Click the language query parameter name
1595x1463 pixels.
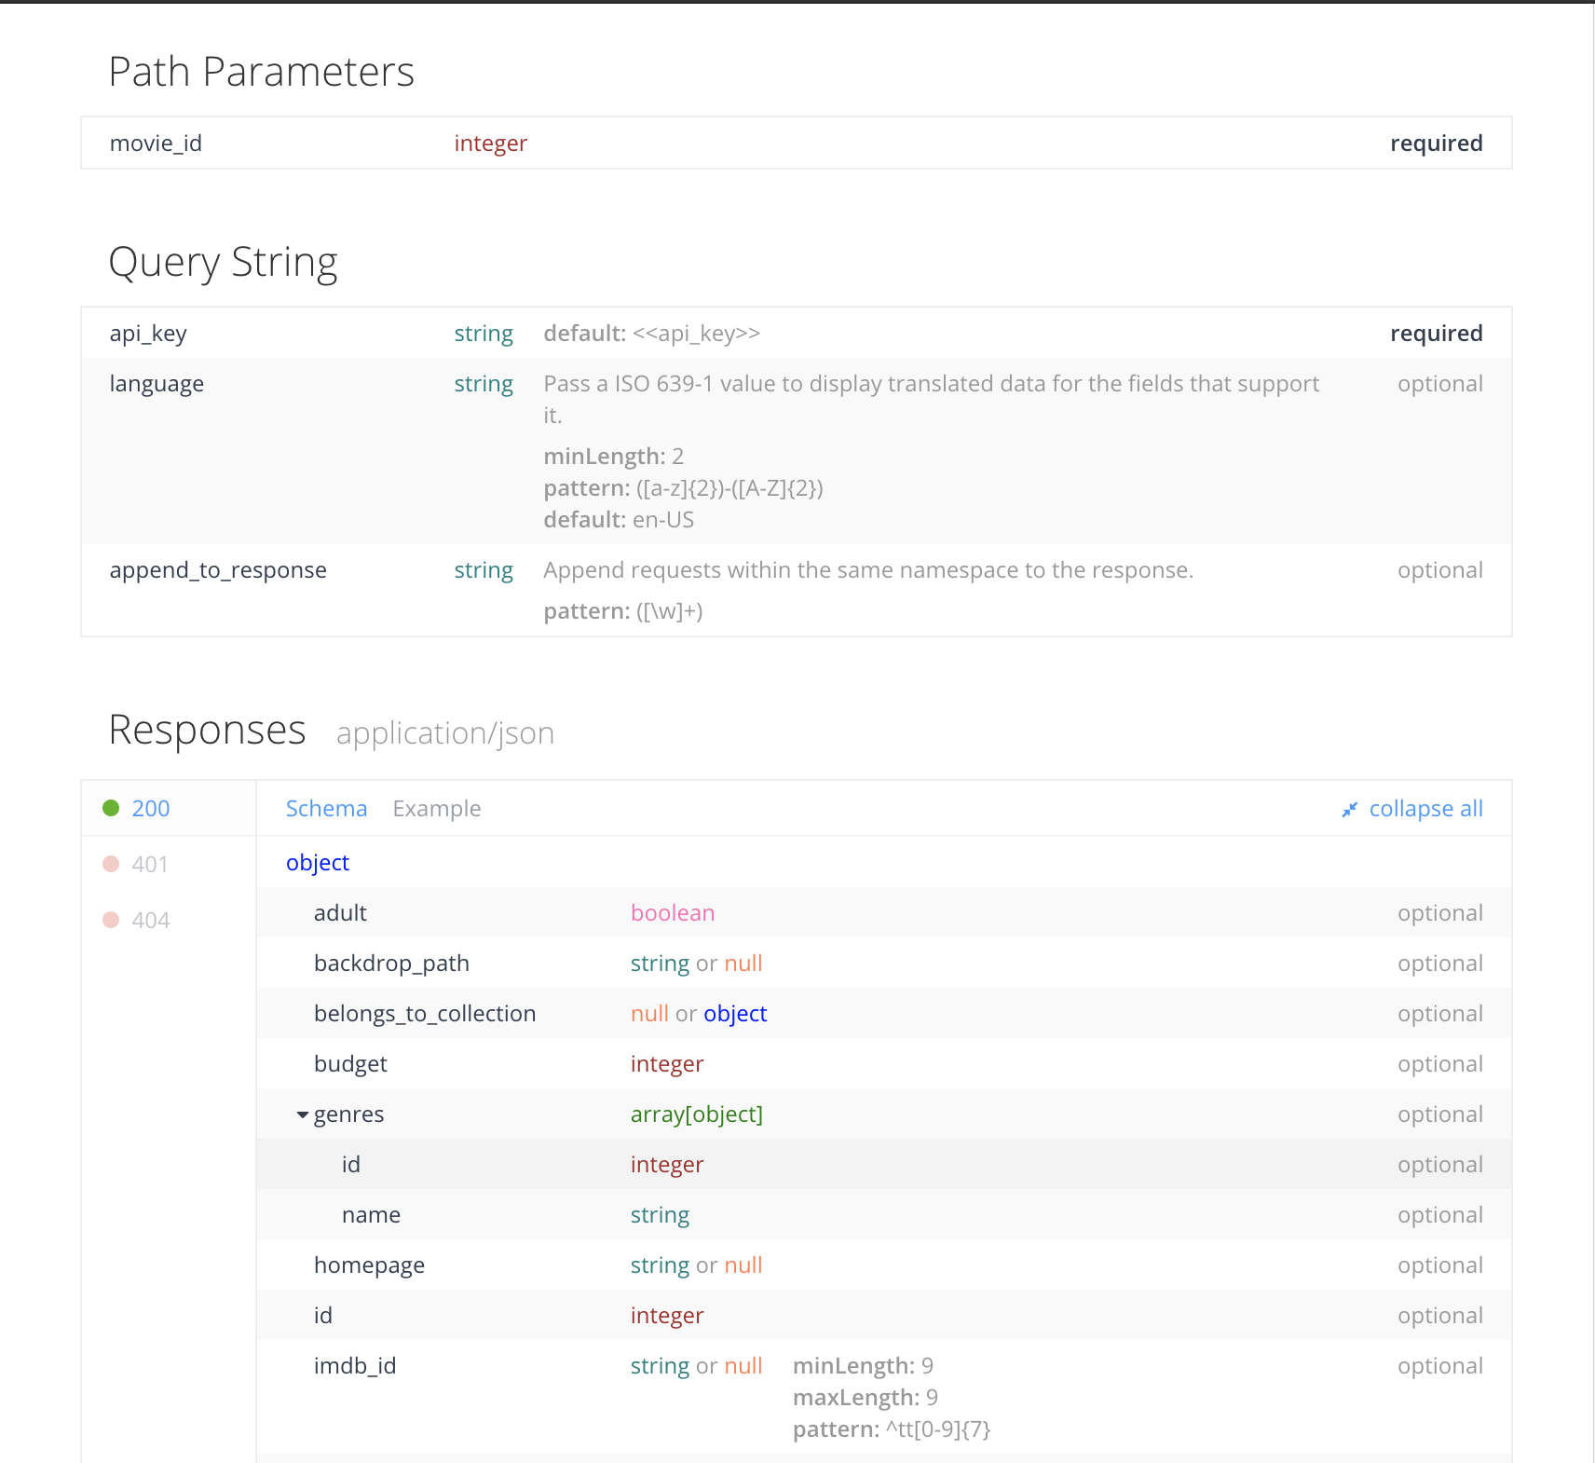157,384
